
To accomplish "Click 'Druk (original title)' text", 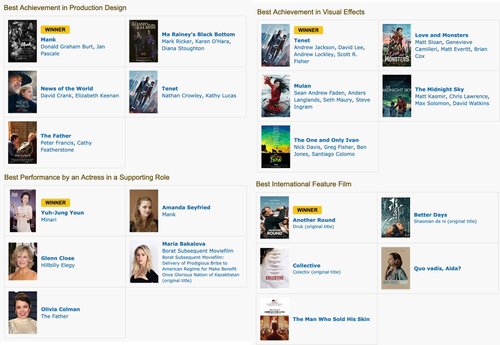I will coord(313,227).
